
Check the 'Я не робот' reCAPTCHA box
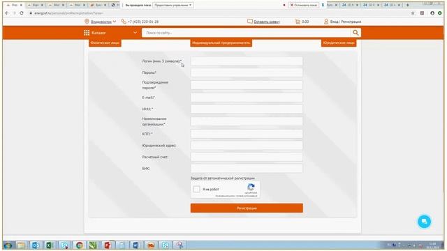197,189
